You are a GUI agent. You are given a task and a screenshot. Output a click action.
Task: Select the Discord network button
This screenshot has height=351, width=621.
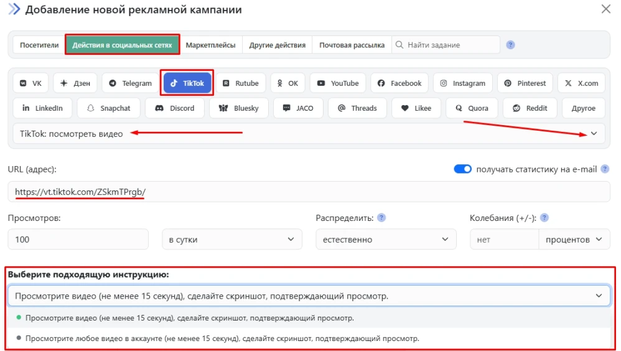pyautogui.click(x=175, y=108)
